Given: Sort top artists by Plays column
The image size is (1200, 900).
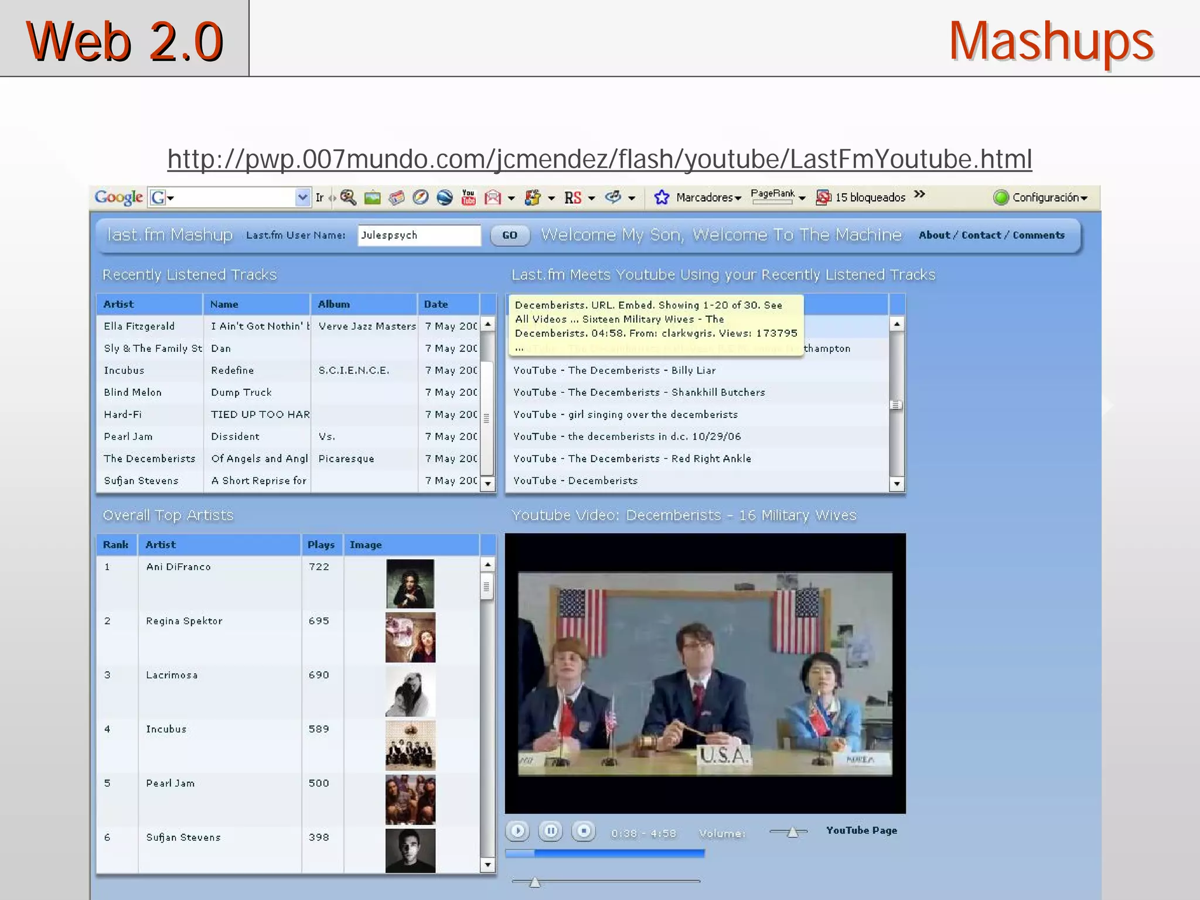Looking at the screenshot, I should pyautogui.click(x=321, y=545).
